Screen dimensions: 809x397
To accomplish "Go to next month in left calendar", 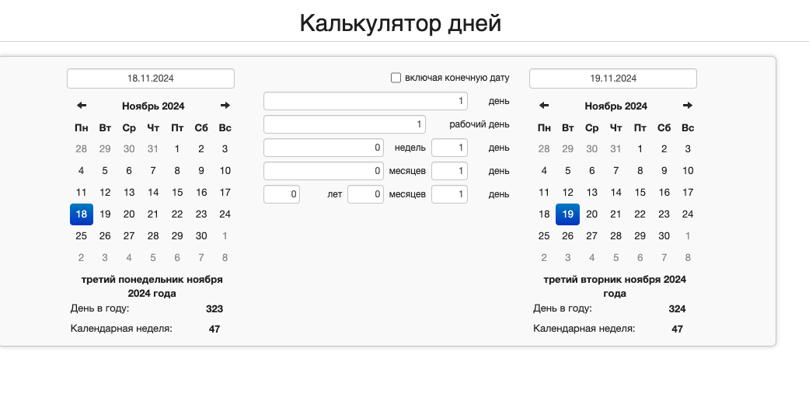I will (x=225, y=106).
